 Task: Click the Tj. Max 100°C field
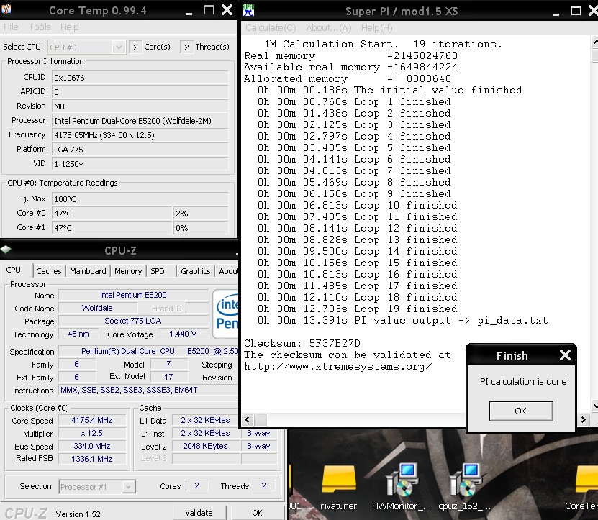click(x=140, y=199)
